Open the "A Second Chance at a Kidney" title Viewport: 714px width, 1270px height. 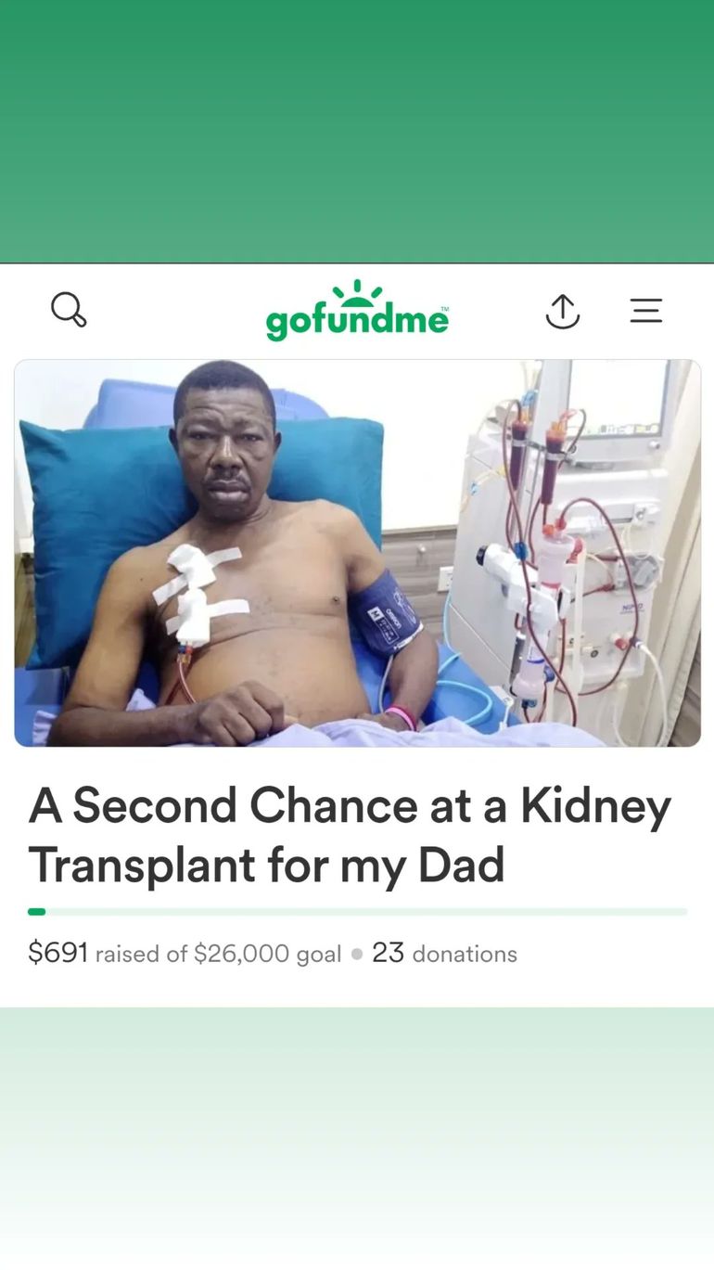pos(350,805)
